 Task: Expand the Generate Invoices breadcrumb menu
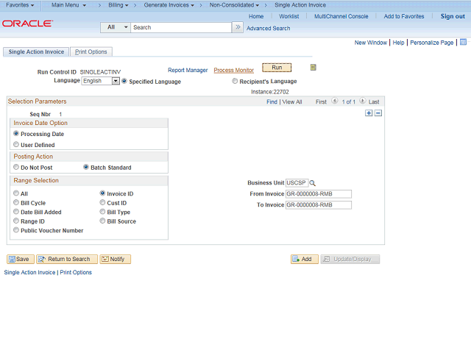pyautogui.click(x=169, y=5)
